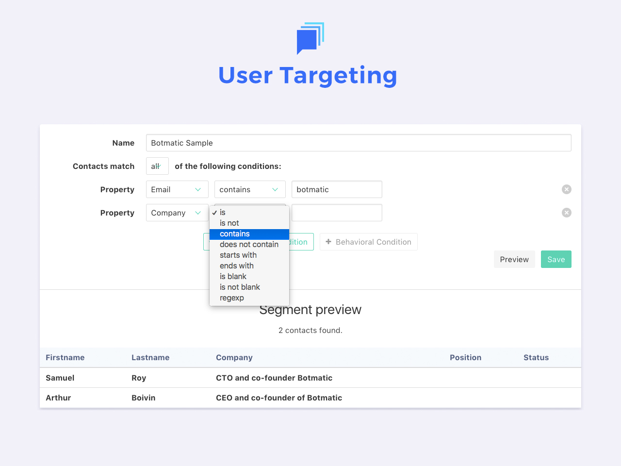Click the 'Roy' lastname cell
This screenshot has width=621, height=466.
[139, 378]
